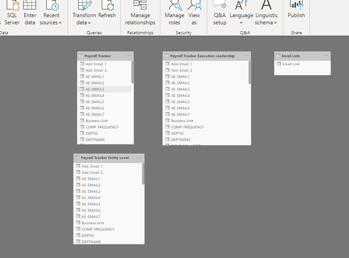Open the Transform data dropdown
349x258 pixels.
tap(84, 14)
